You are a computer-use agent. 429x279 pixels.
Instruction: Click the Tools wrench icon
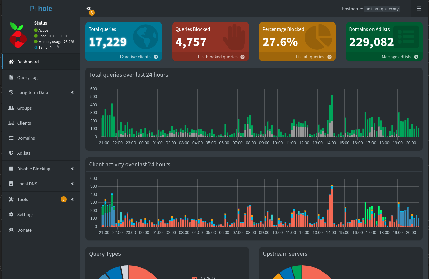point(11,199)
